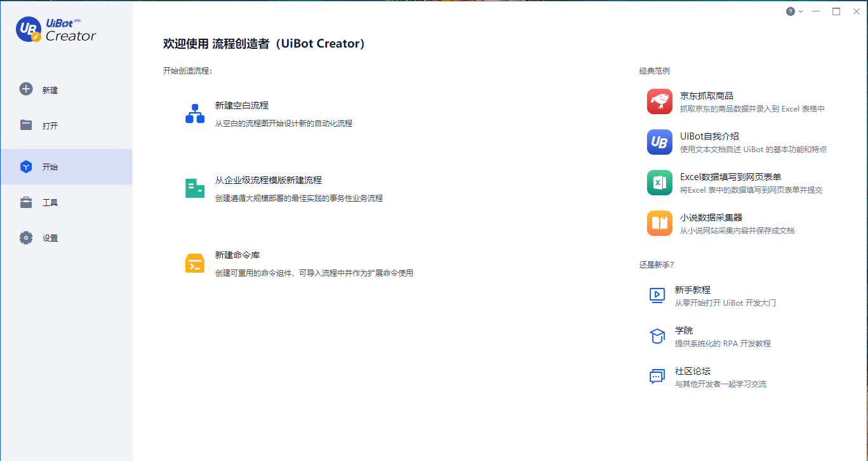
Task: Switch to 工具 in the sidebar
Action: [x=50, y=203]
